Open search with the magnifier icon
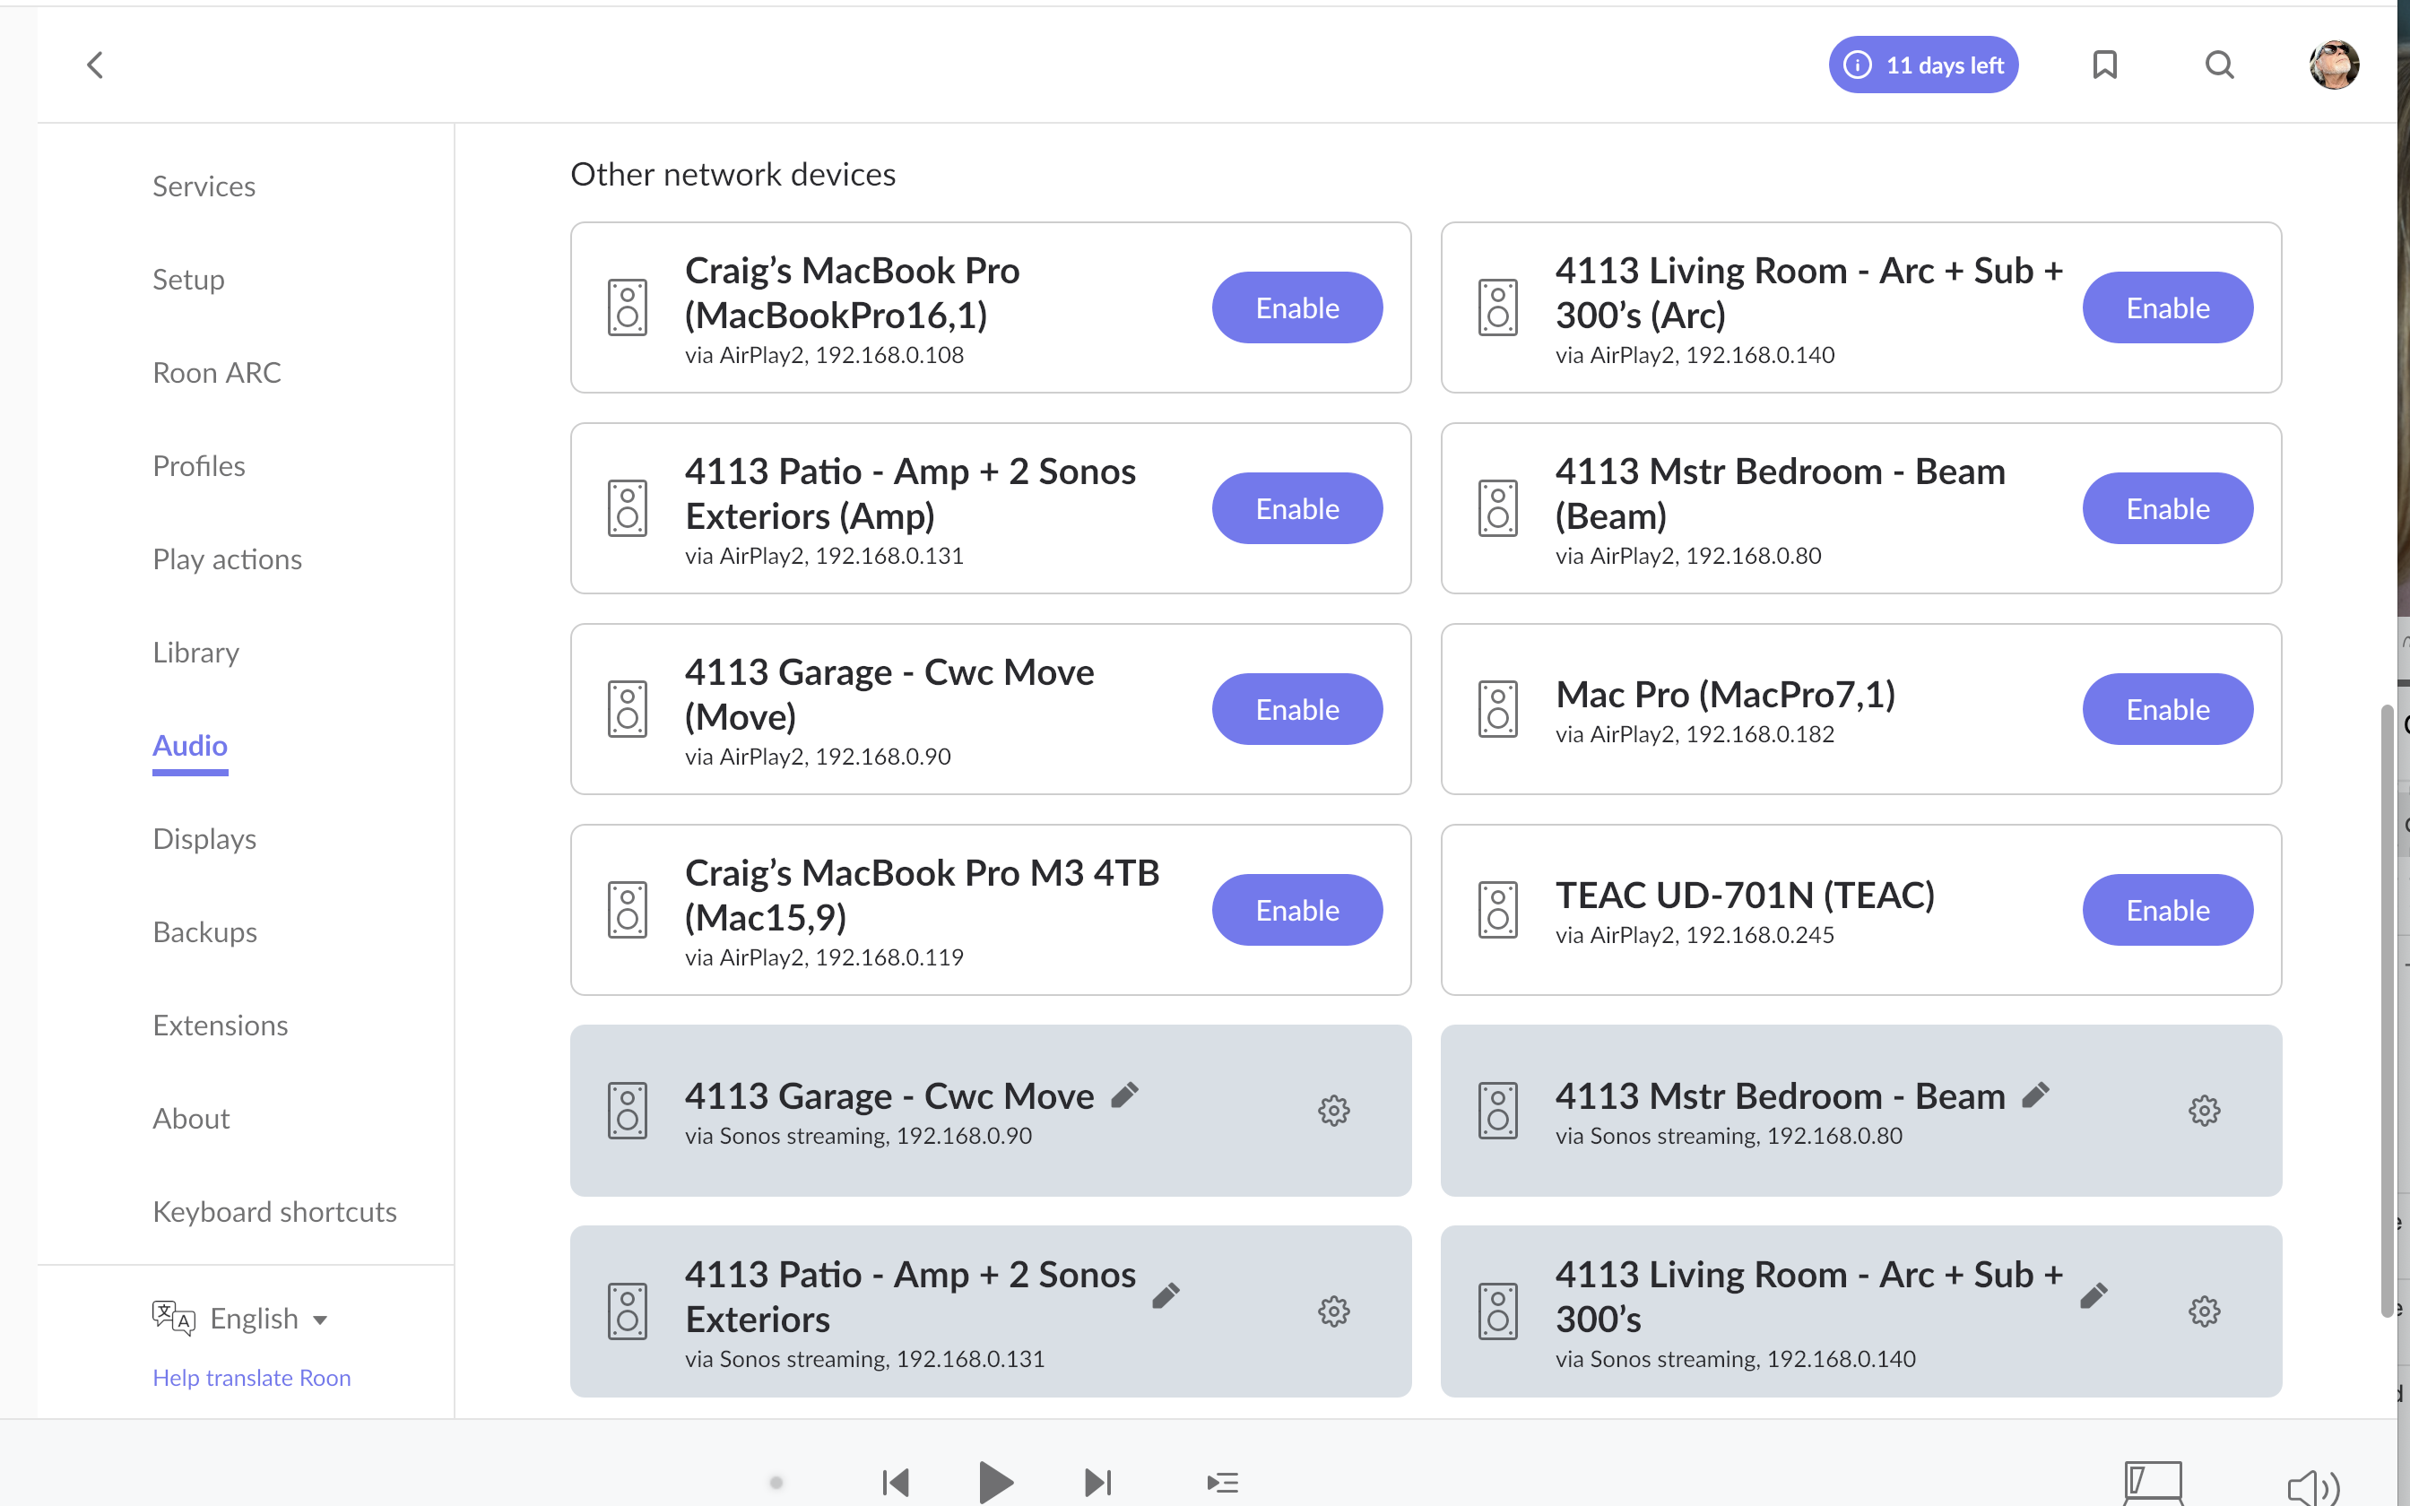Image resolution: width=2410 pixels, height=1506 pixels. coord(2219,65)
